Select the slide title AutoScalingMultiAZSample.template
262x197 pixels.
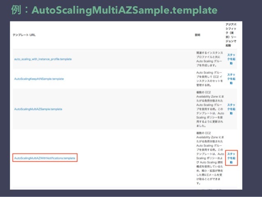click(x=124, y=10)
